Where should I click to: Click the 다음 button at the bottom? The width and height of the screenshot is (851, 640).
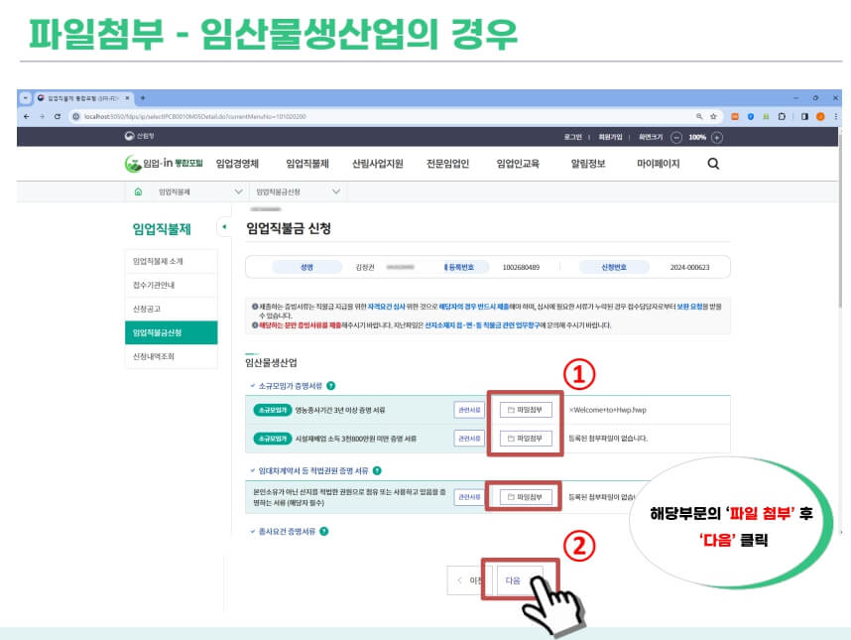pos(515,580)
